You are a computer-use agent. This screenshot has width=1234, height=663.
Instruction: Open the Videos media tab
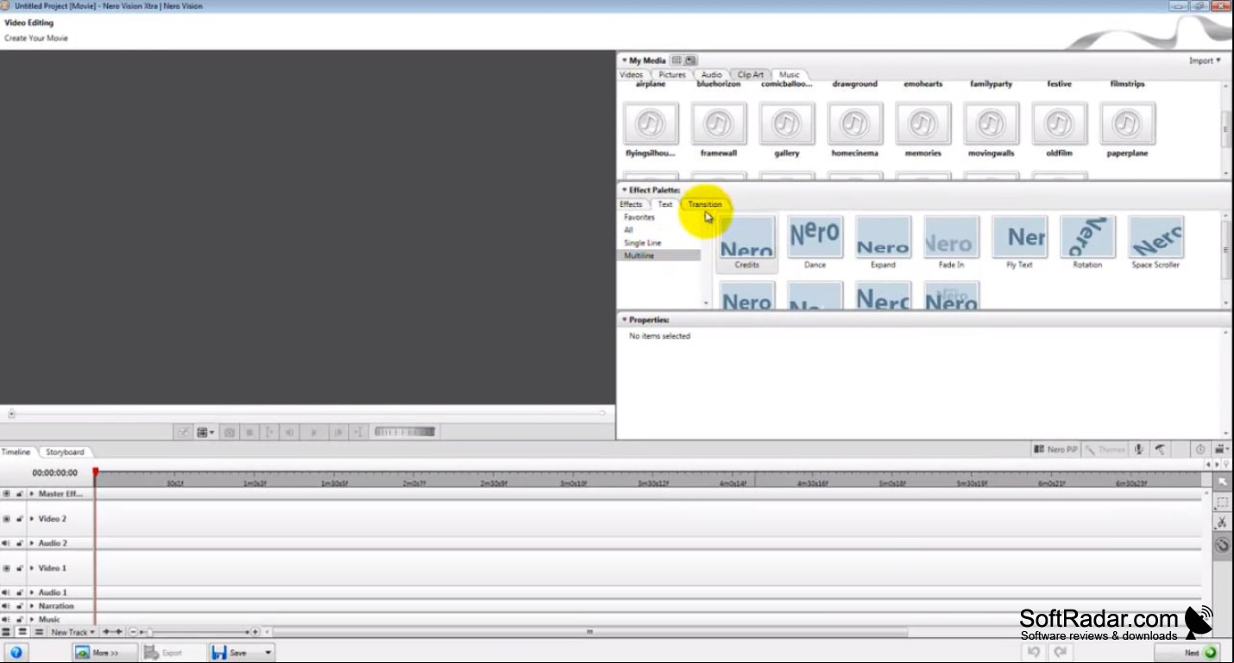click(631, 75)
